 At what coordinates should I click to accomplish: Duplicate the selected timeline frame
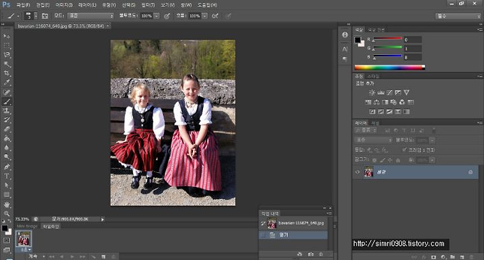coord(104,256)
